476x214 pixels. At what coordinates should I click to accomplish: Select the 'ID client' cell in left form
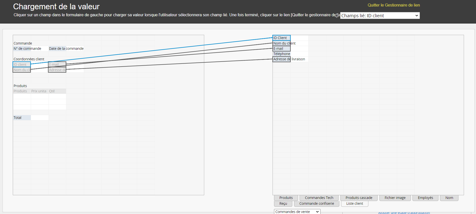pyautogui.click(x=22, y=65)
